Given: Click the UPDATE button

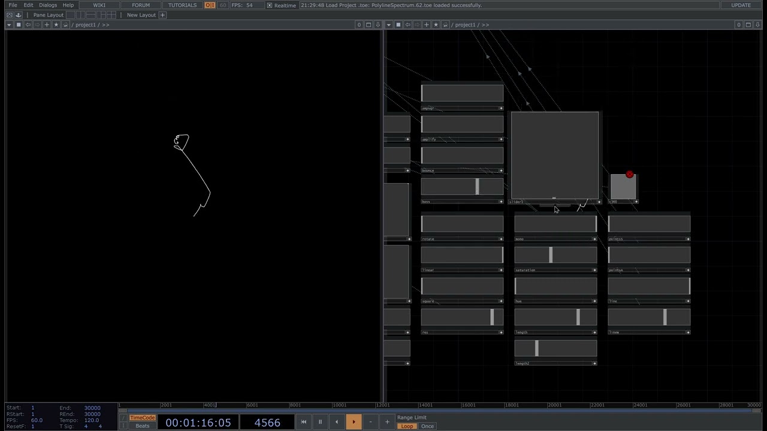Looking at the screenshot, I should tap(741, 5).
